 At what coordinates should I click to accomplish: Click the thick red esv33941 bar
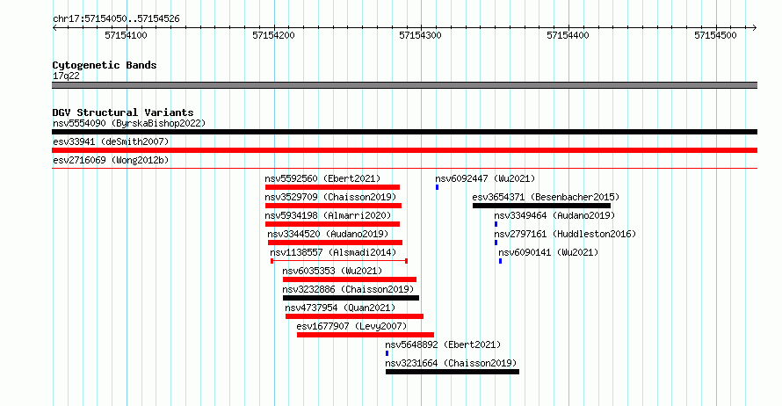click(x=404, y=150)
